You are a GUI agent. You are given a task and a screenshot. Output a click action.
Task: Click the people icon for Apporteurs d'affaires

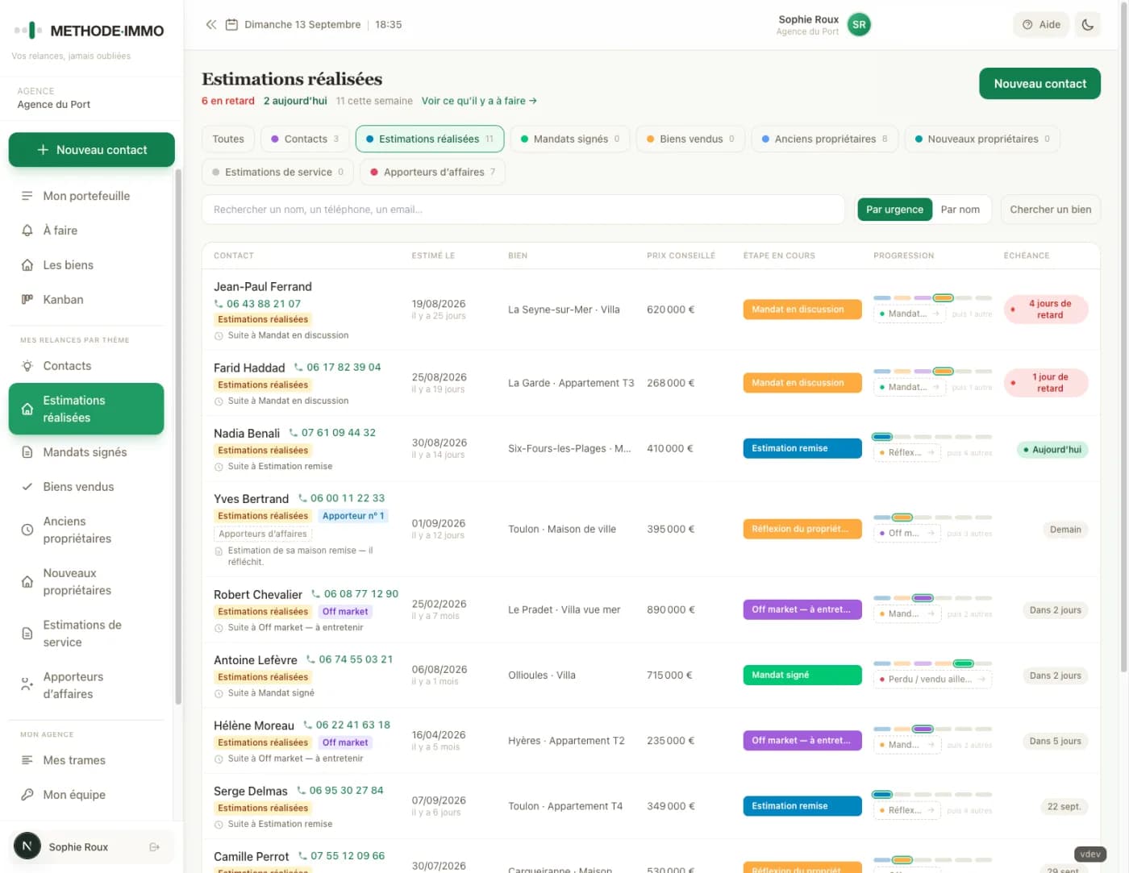(x=27, y=685)
